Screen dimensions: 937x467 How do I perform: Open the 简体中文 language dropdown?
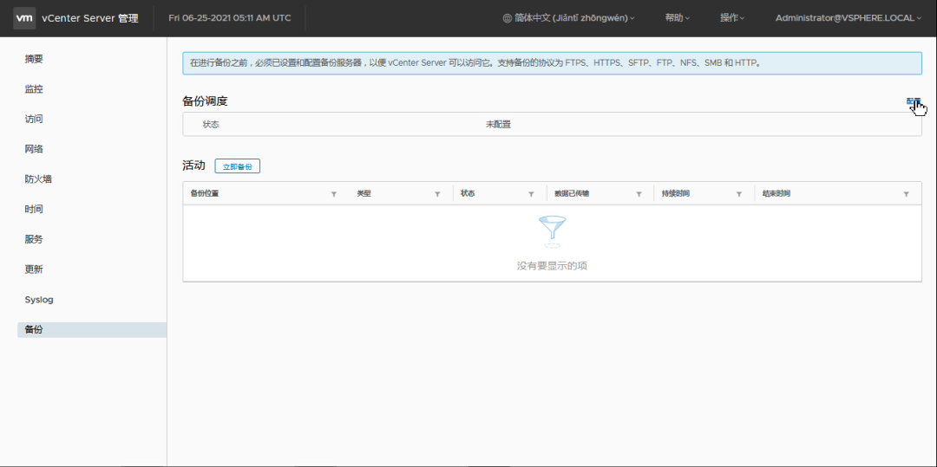(x=568, y=18)
